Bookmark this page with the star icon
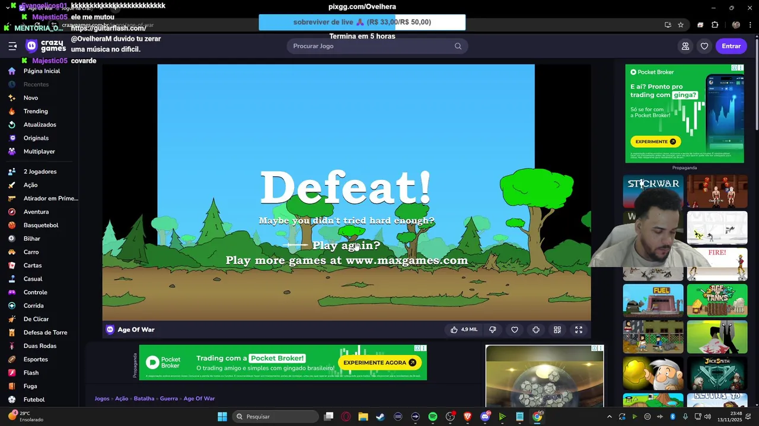This screenshot has width=759, height=426. pos(681,25)
